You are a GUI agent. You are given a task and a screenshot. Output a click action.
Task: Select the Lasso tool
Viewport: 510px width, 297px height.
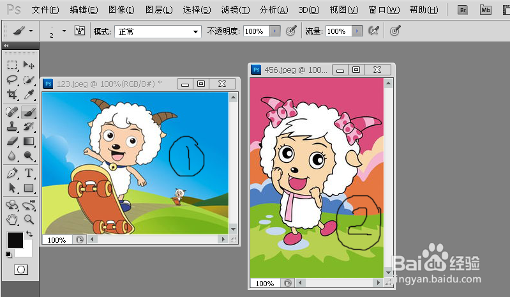12,80
